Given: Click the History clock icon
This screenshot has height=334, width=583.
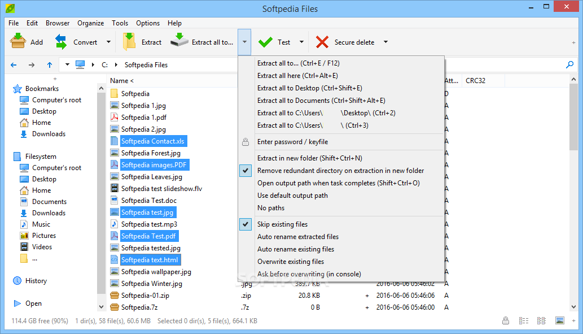Looking at the screenshot, I should [x=17, y=281].
